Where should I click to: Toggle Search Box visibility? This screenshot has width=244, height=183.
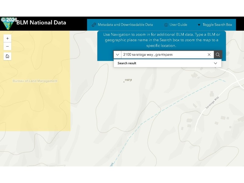215,25
